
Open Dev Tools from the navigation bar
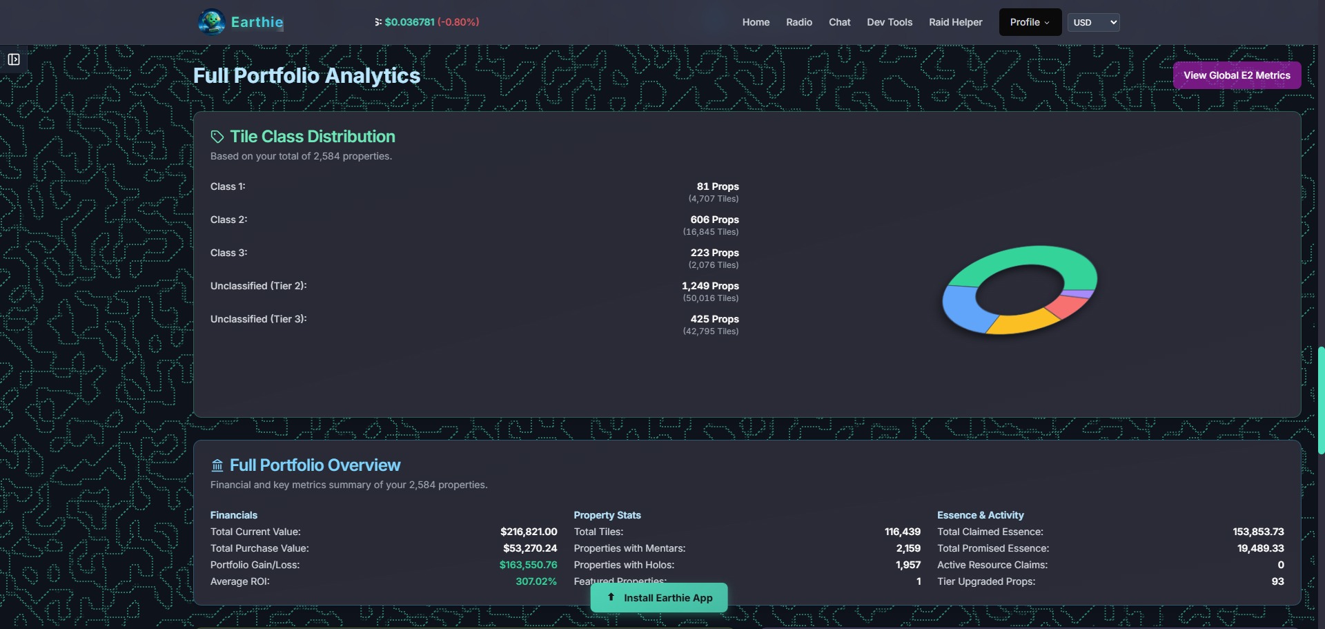click(890, 22)
